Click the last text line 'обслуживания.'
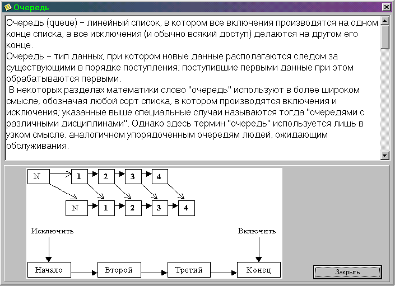Image resolution: width=395 pixels, height=286 pixels. pos(38,146)
